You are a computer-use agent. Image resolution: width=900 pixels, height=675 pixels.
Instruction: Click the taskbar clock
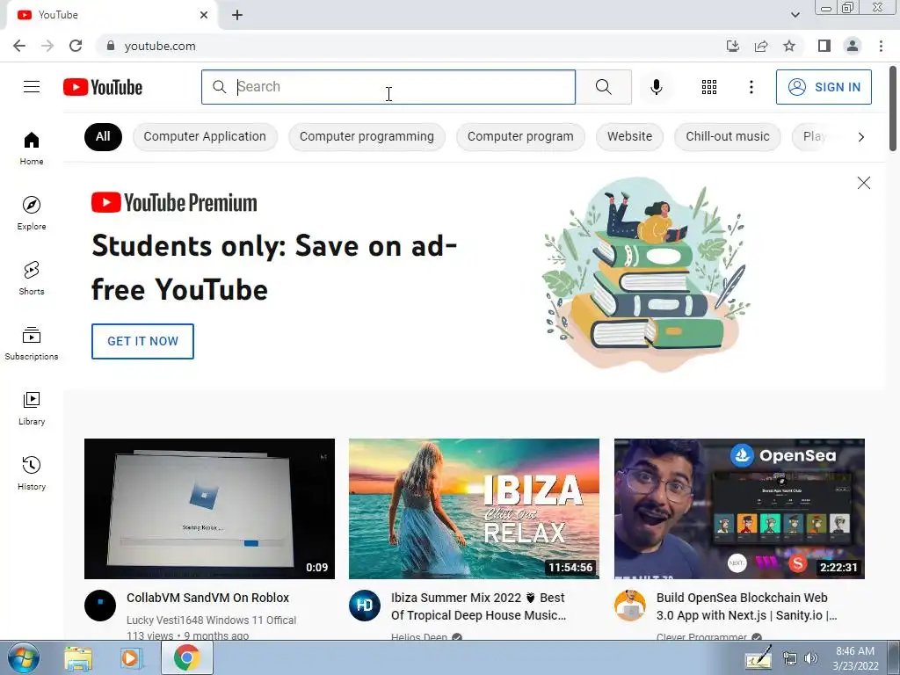(x=855, y=657)
